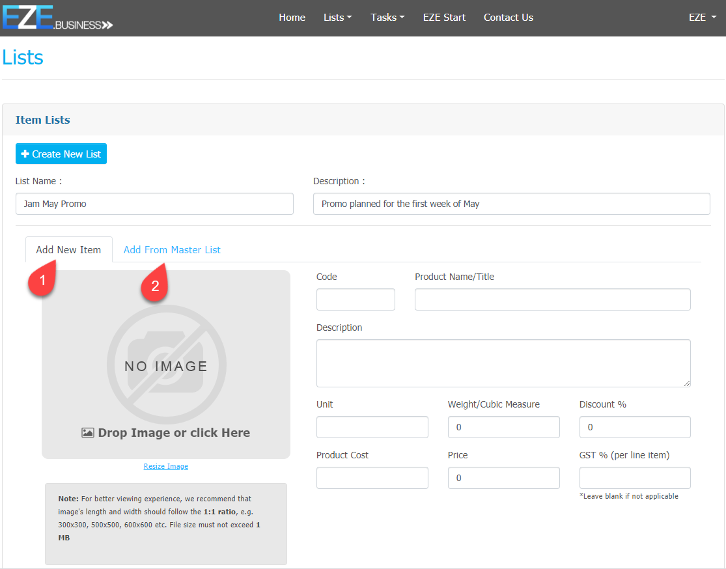Go to the Home menu item
This screenshot has width=726, height=569.
pyautogui.click(x=292, y=18)
